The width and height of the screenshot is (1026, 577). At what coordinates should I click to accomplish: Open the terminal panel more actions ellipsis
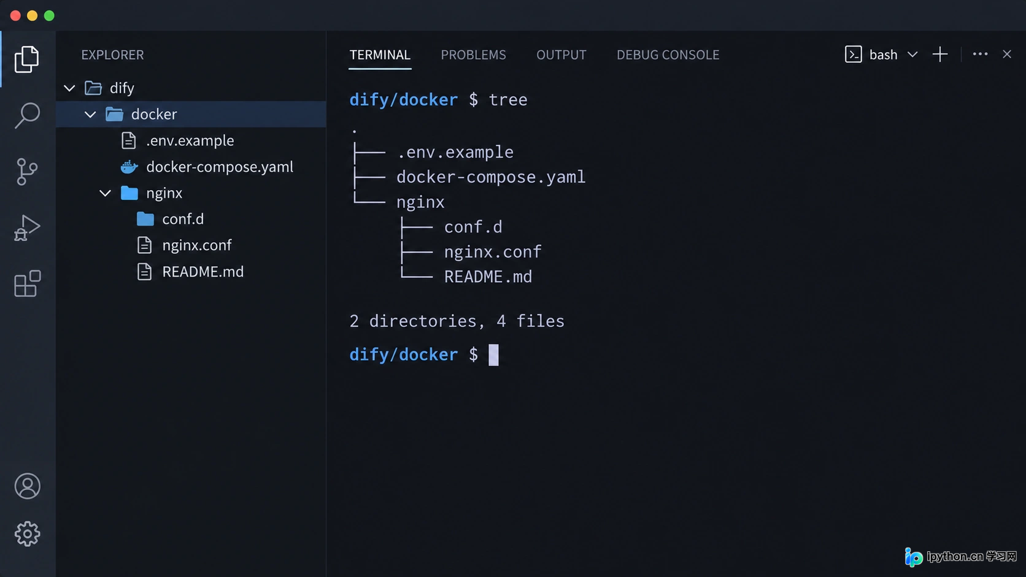click(980, 54)
